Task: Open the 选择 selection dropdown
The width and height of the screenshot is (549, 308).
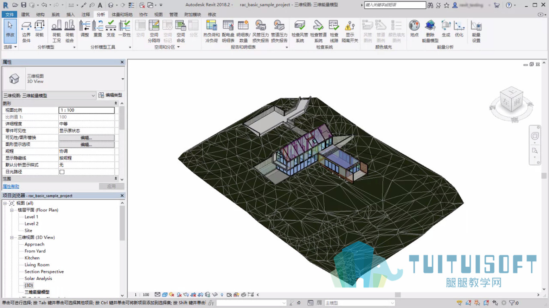Action: pos(10,47)
